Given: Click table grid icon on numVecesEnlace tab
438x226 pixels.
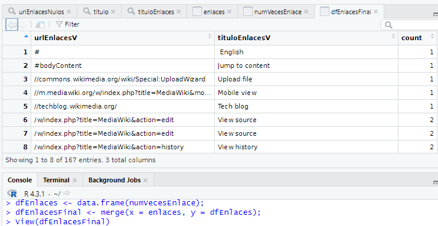Looking at the screenshot, I should [x=248, y=11].
